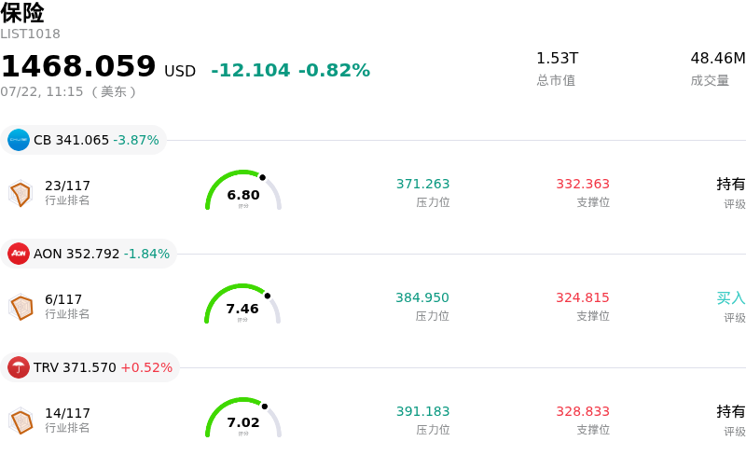Select the CB 341.065 stock chip

[x=83, y=140]
